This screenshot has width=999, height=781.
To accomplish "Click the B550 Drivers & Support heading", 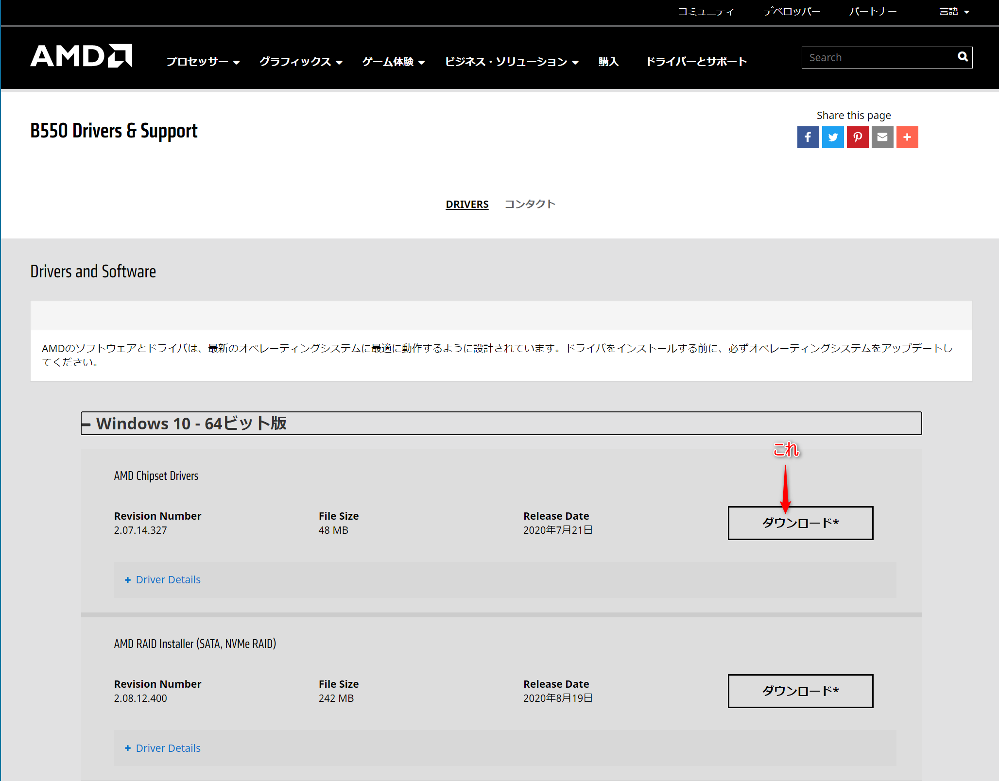I will click(114, 131).
